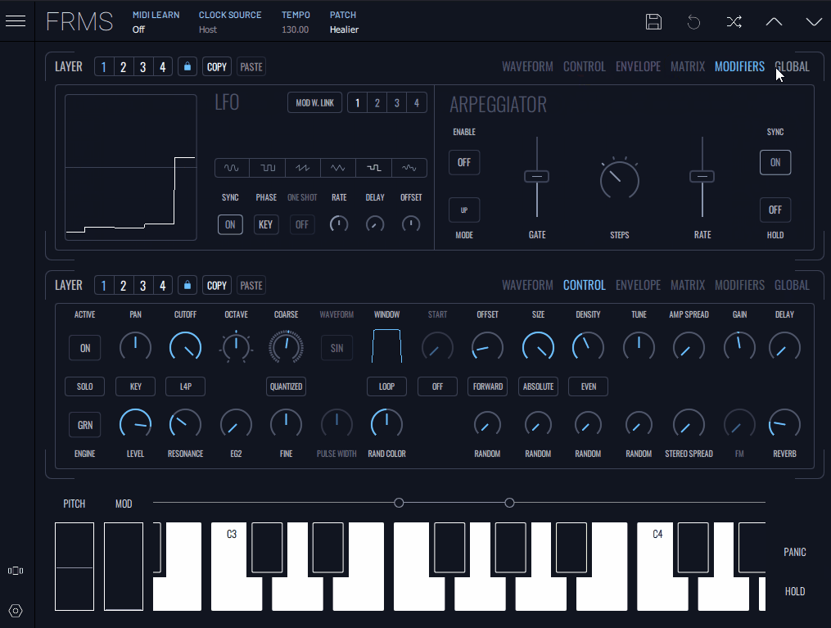Turn off the LFO SYNC switch
Screen dimensions: 831x628
click(x=230, y=224)
